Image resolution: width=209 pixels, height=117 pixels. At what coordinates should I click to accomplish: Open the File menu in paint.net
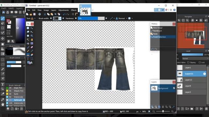(x=28, y=10)
